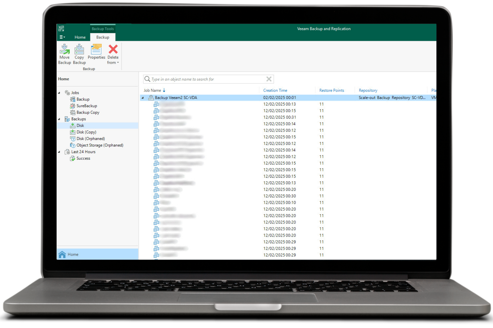Image resolution: width=493 pixels, height=328 pixels.
Task: Select the Disk (Copy) node icon
Action: point(73,132)
